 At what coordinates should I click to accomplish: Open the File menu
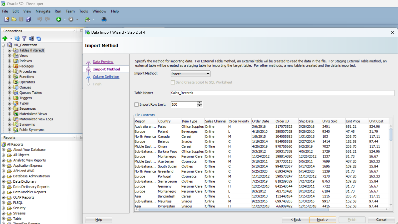(5, 11)
